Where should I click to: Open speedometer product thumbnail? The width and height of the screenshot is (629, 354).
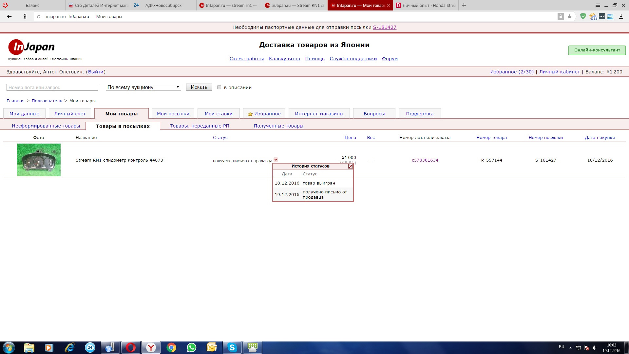pyautogui.click(x=39, y=160)
